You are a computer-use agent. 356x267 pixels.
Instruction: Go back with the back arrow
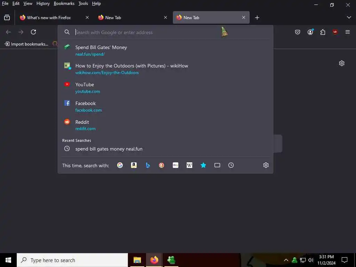click(8, 32)
